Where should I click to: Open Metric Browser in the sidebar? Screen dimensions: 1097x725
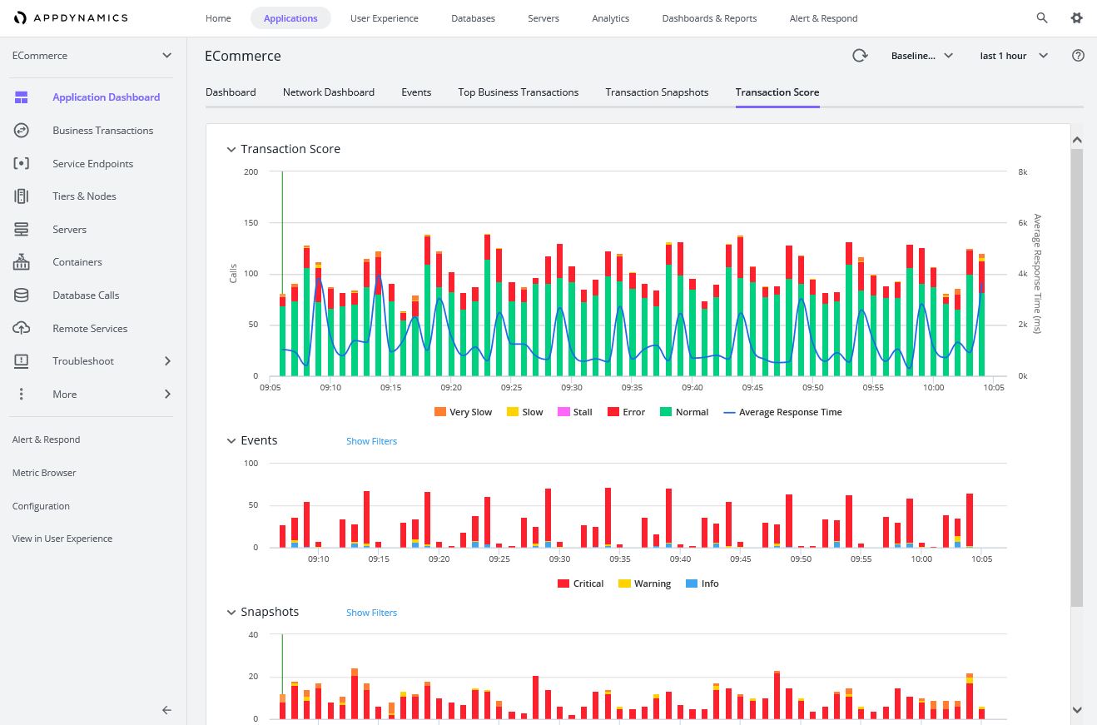pos(44,473)
